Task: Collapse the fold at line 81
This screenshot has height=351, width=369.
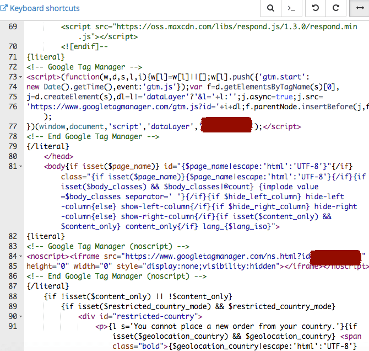Action: 21,167
